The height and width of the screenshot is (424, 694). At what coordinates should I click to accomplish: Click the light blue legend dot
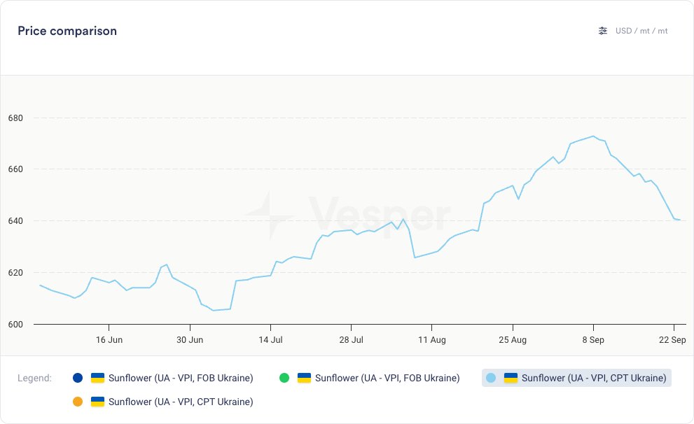pos(491,378)
